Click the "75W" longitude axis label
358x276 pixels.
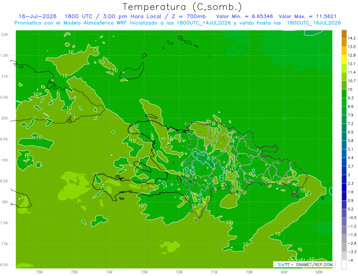coord(74,272)
